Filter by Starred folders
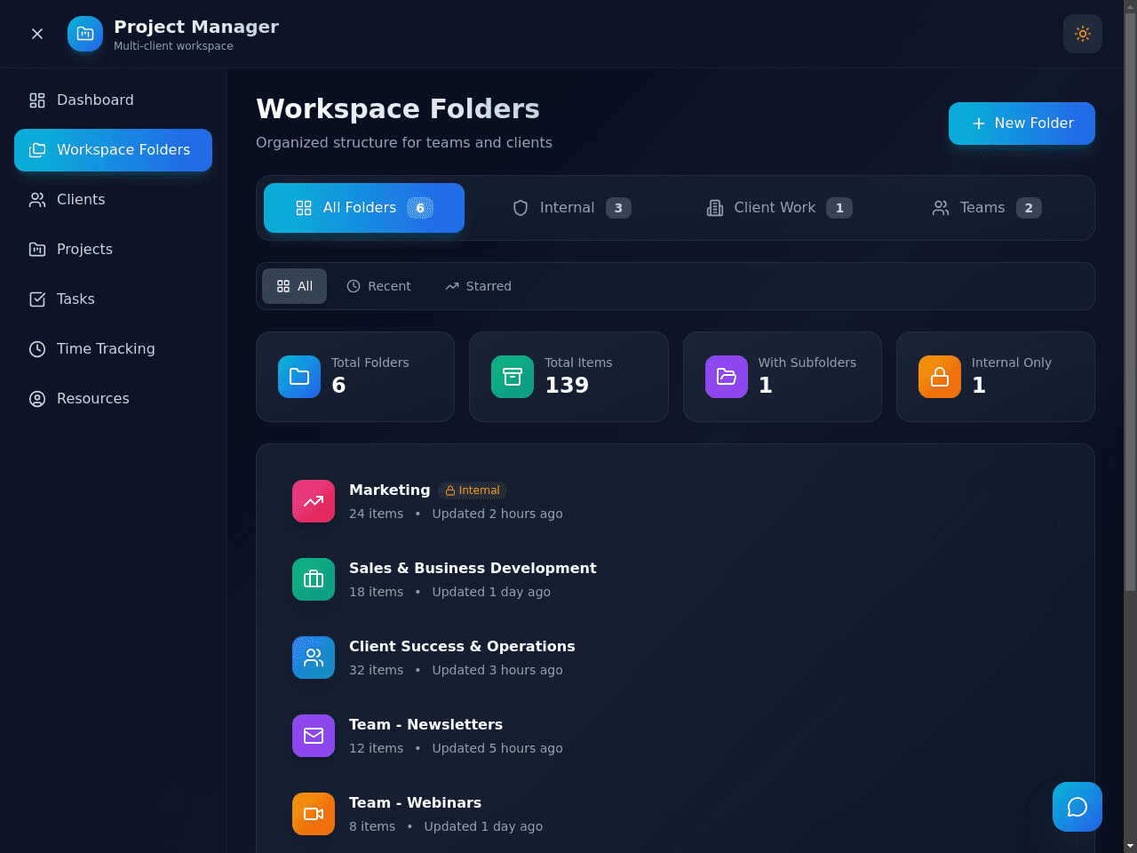This screenshot has width=1137, height=853. (478, 286)
